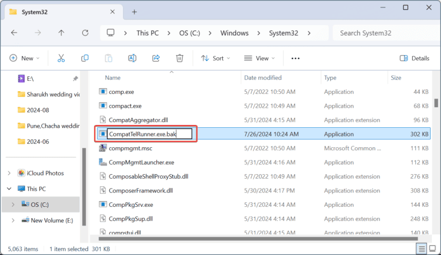Click the OS (C:) breadcrumb
The image size is (441, 255).
coord(189,33)
